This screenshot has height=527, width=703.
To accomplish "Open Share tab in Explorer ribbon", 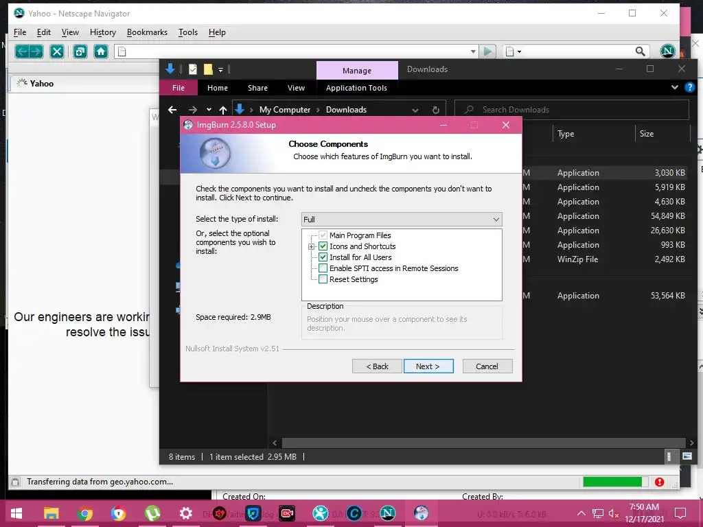I will tap(258, 88).
